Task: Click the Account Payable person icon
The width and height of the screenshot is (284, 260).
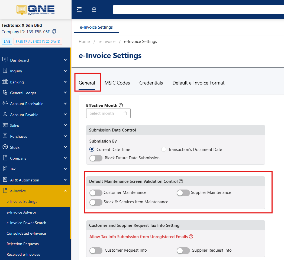Action: (x=5, y=114)
